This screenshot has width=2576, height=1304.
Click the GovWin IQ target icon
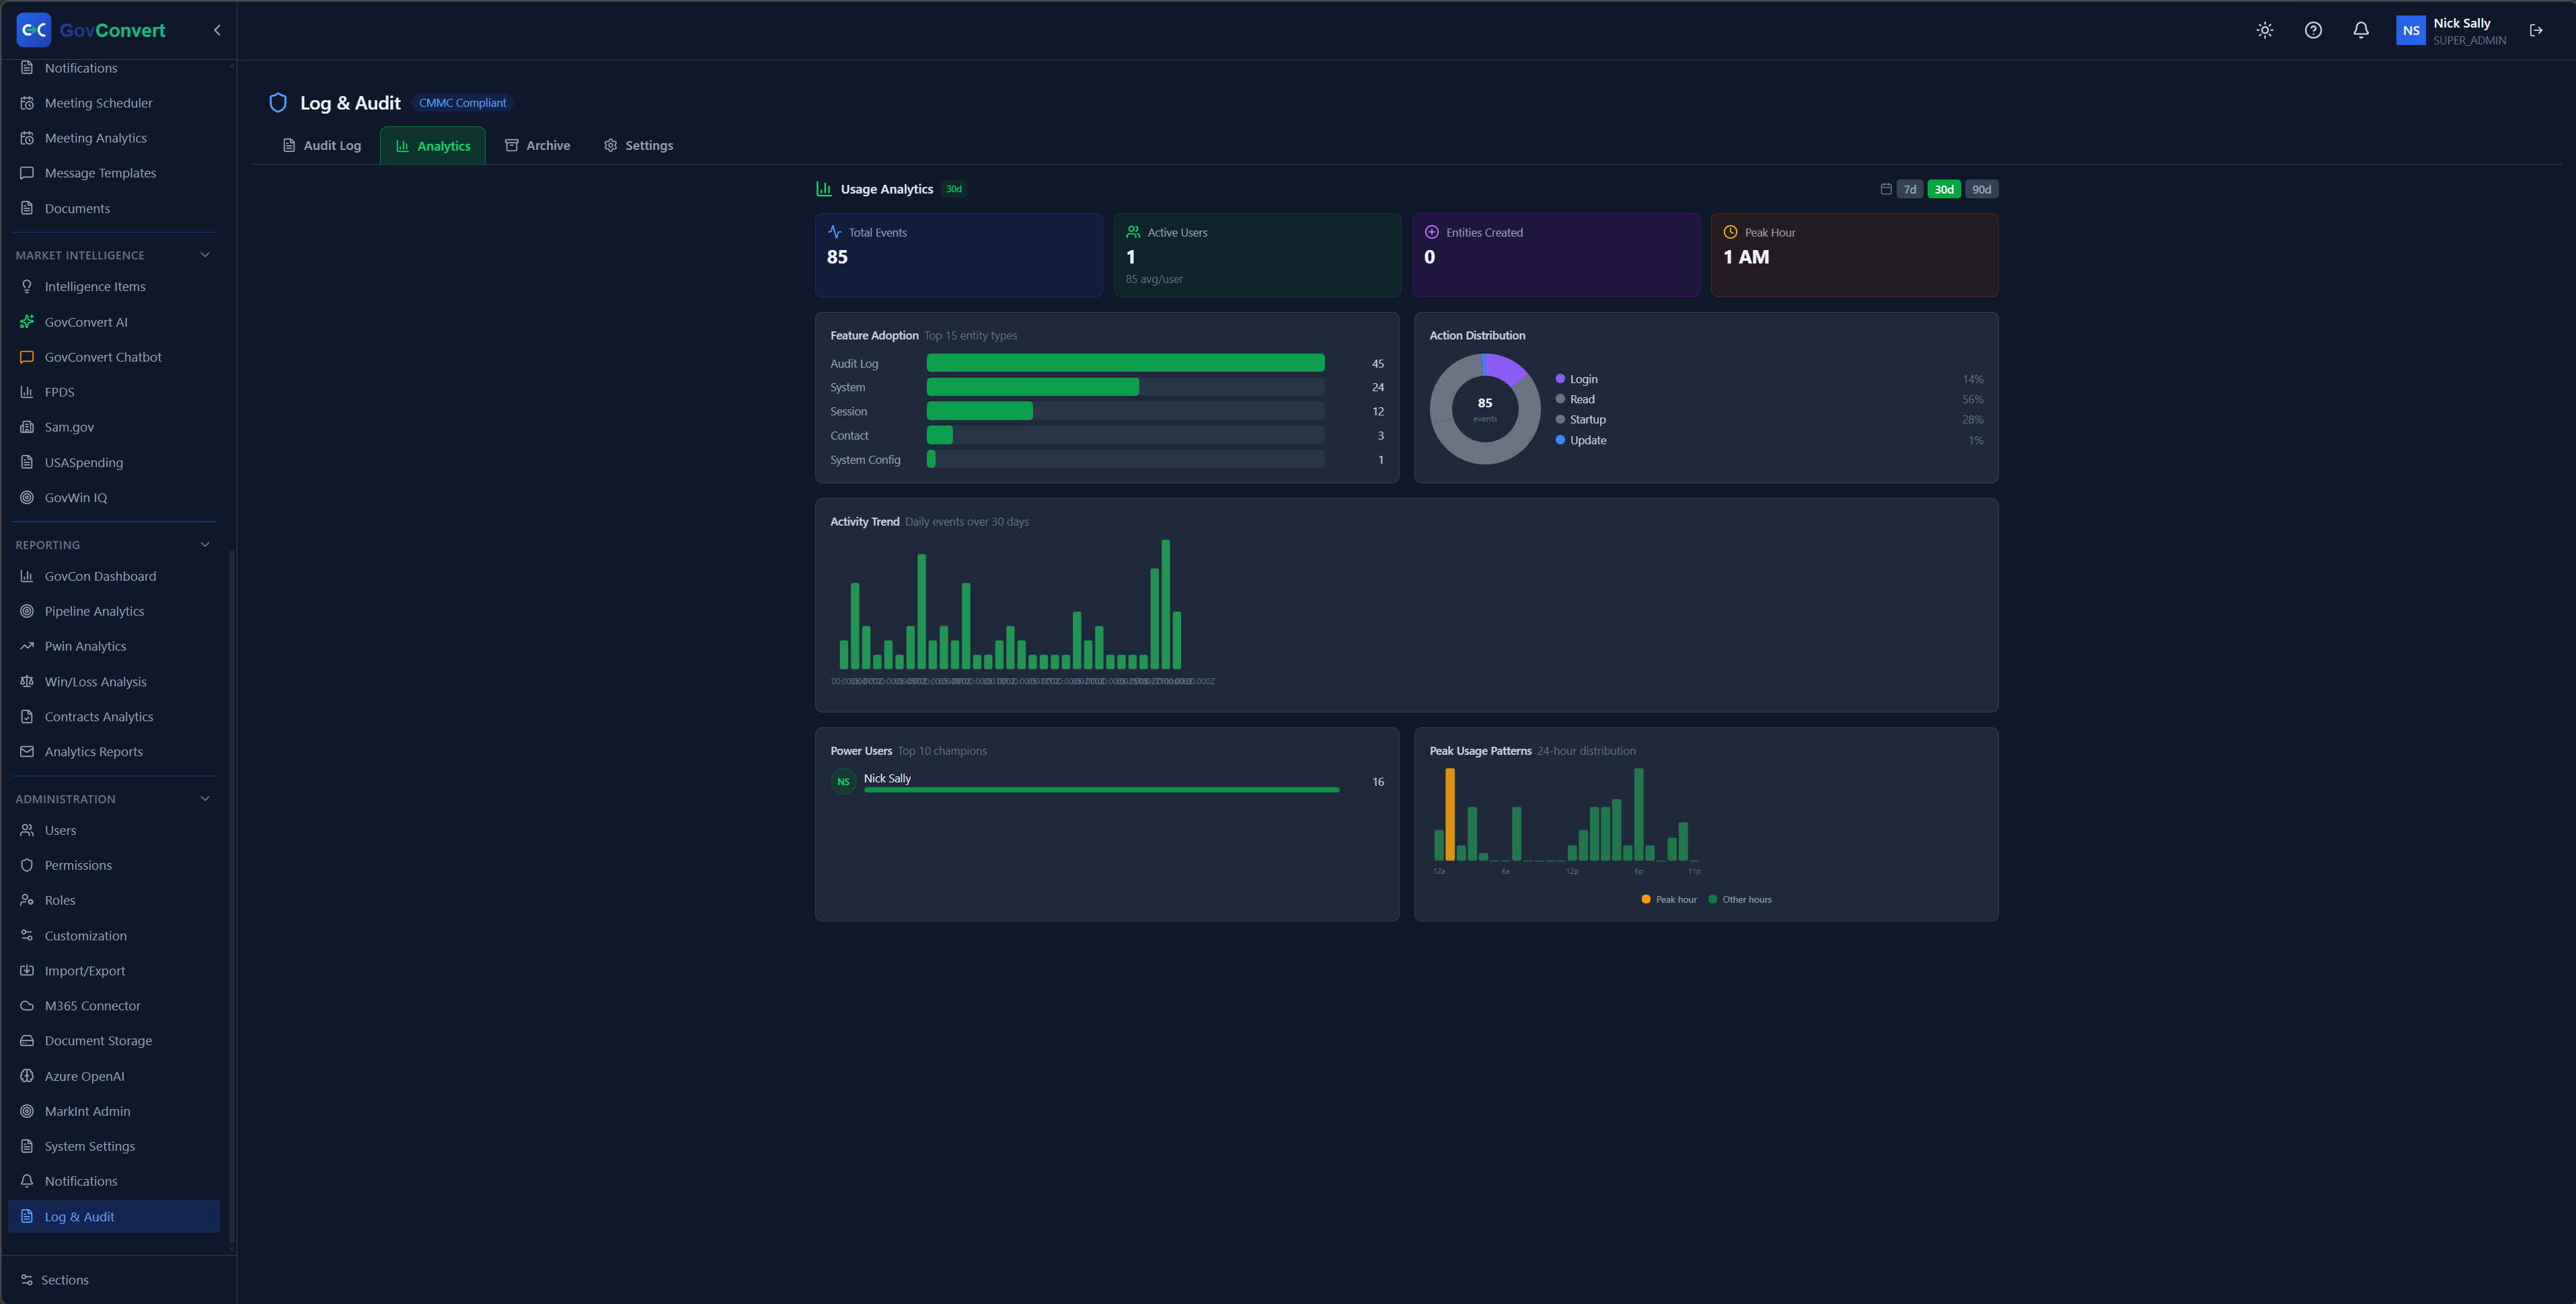tap(27, 497)
